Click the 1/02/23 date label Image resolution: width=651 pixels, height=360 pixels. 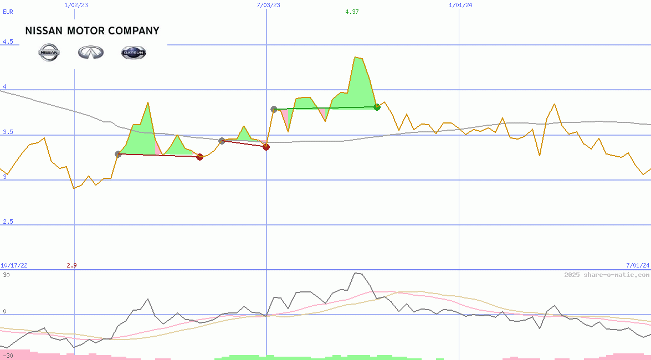(76, 5)
